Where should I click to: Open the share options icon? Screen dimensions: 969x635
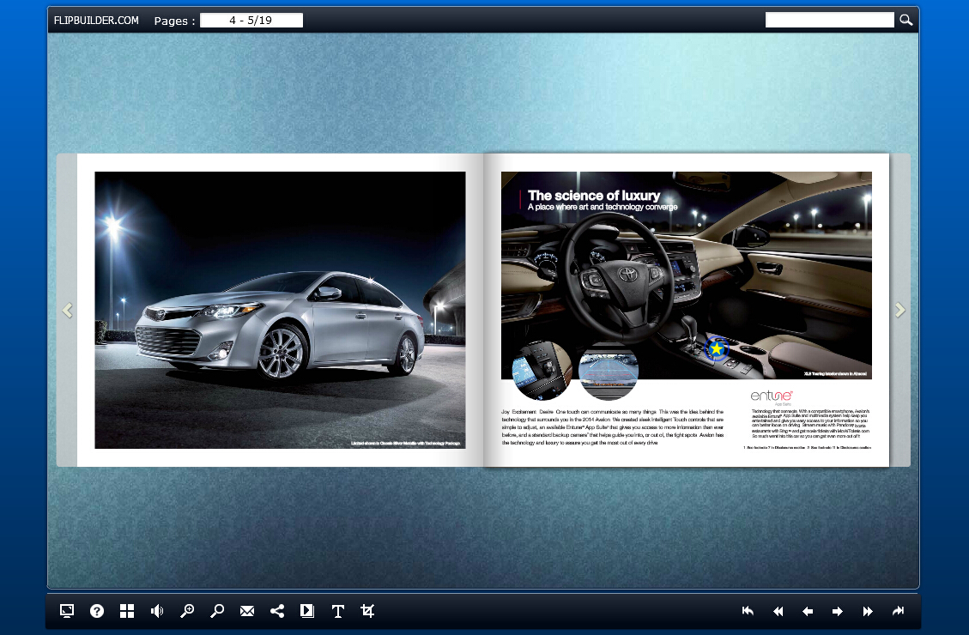point(277,611)
